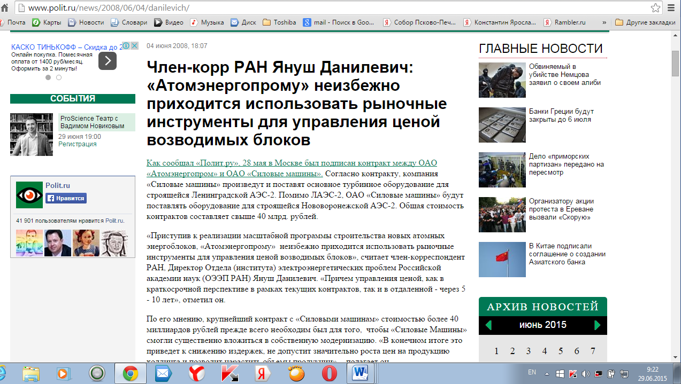
Task: Open Windows Media Player from the taskbar
Action: 64,373
